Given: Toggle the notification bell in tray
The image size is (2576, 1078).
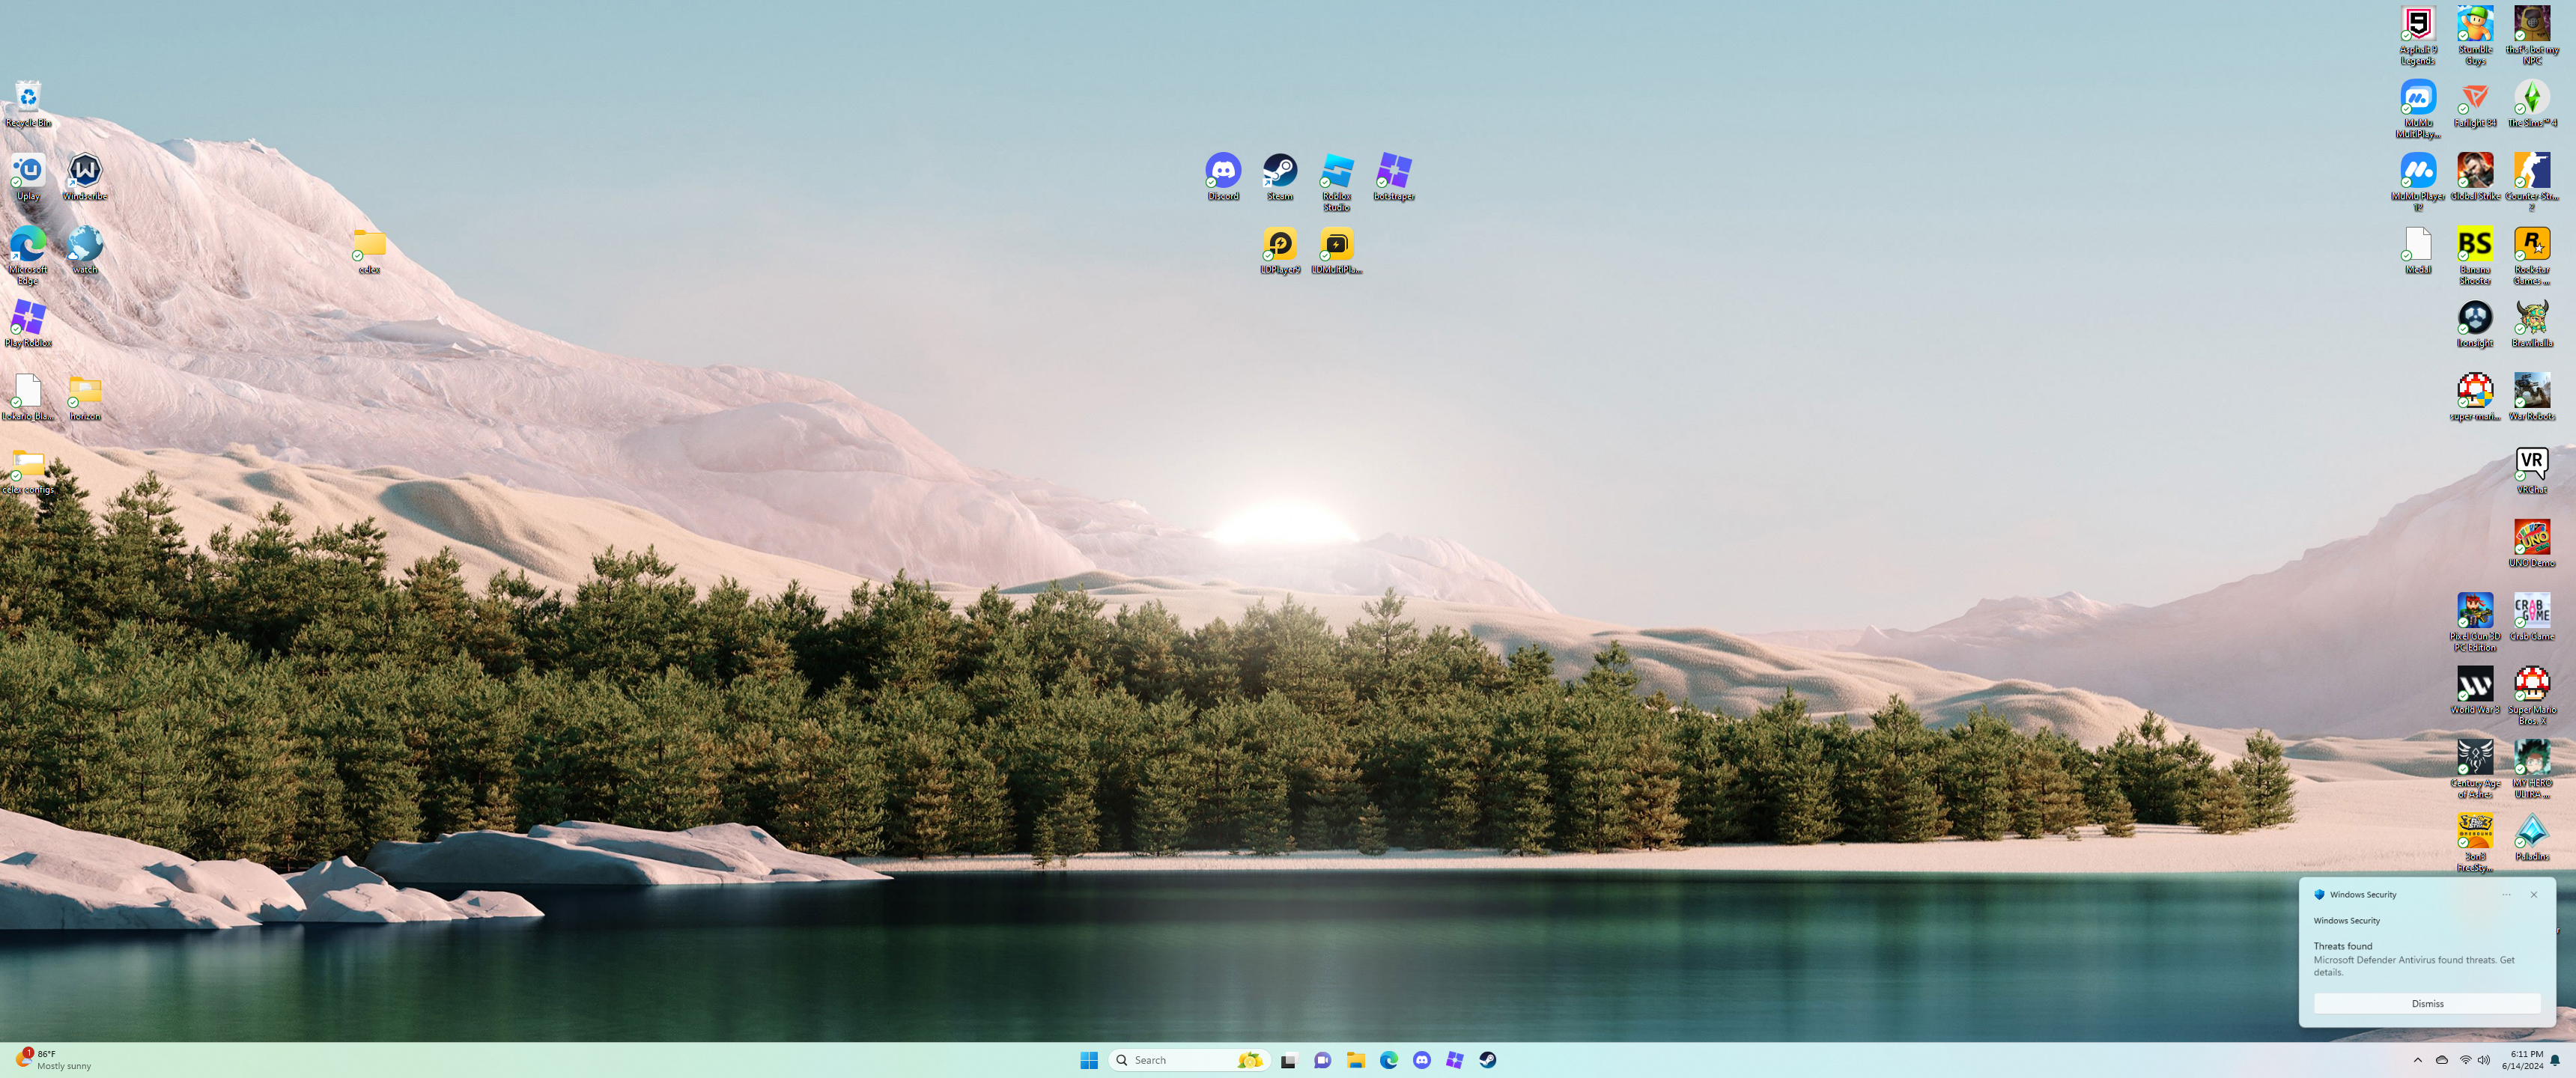Looking at the screenshot, I should click(x=2555, y=1060).
